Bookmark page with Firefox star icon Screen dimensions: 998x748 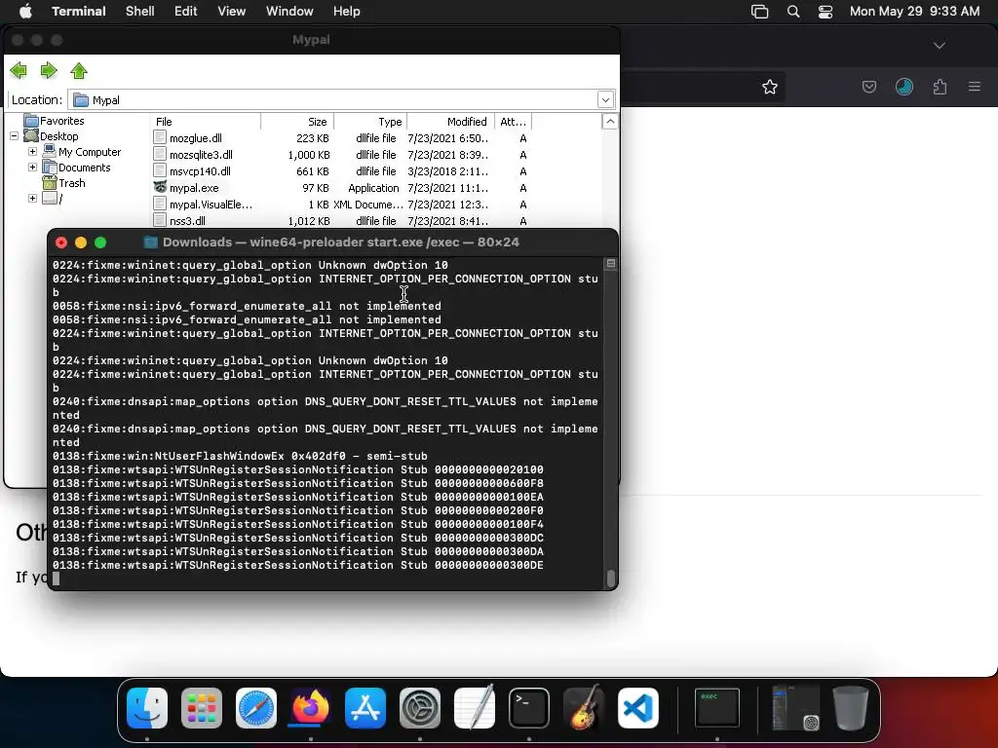tap(770, 87)
